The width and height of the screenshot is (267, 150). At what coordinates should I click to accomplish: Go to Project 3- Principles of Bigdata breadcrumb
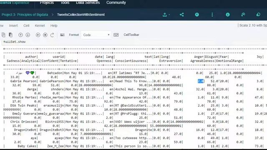click(25, 15)
